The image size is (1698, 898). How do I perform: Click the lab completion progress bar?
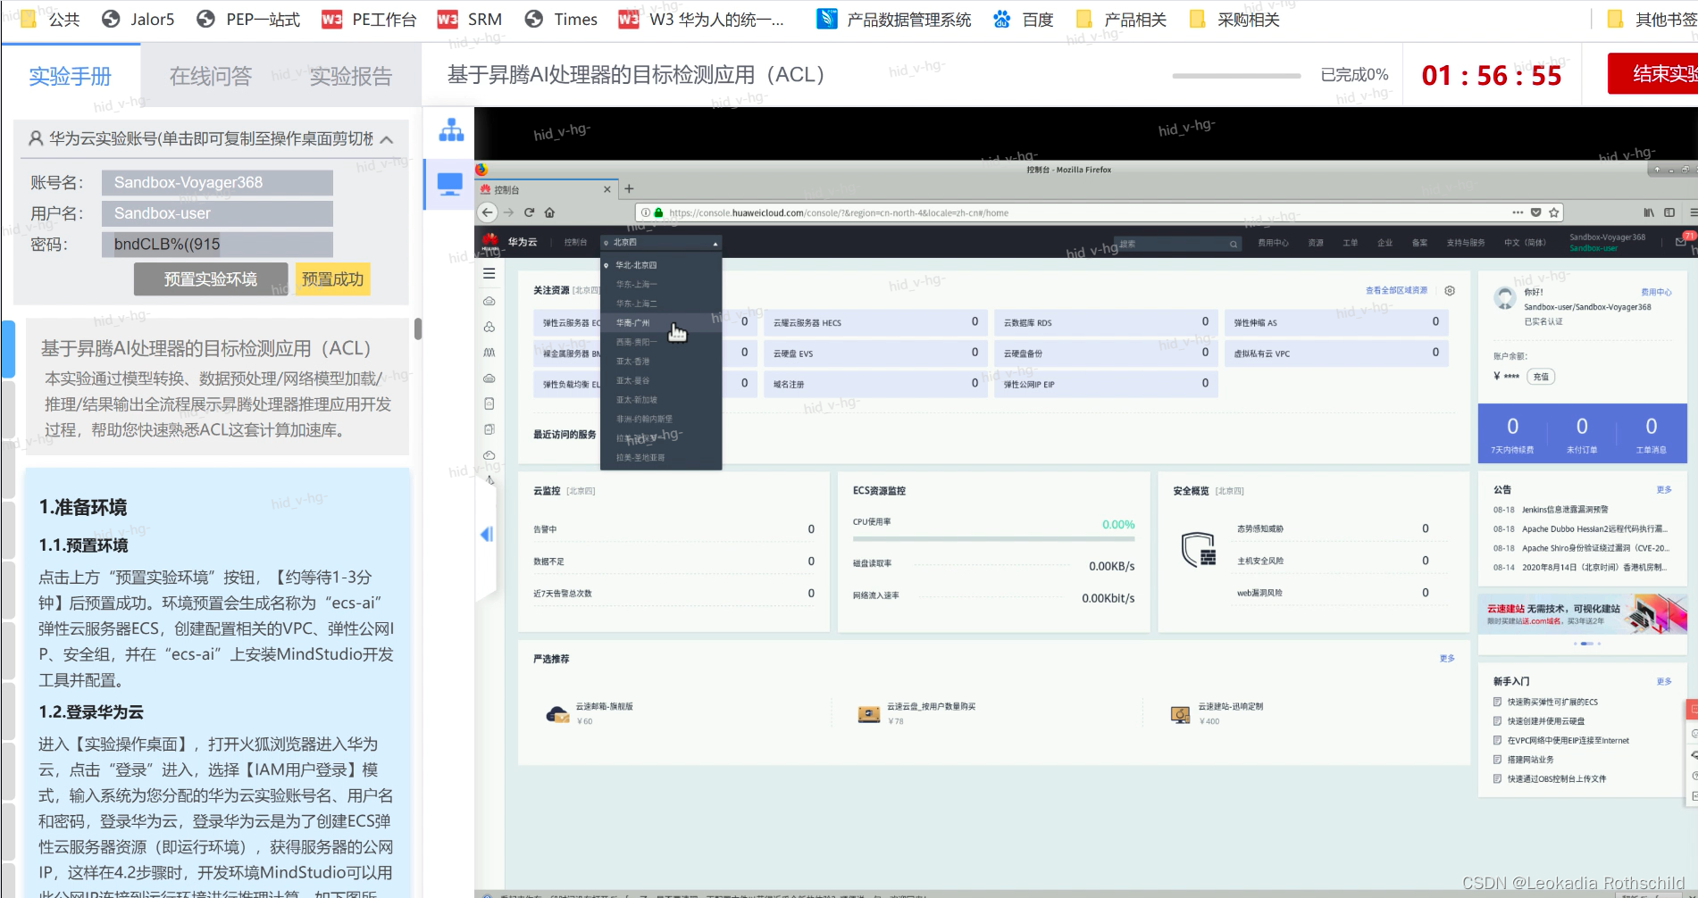(1236, 76)
